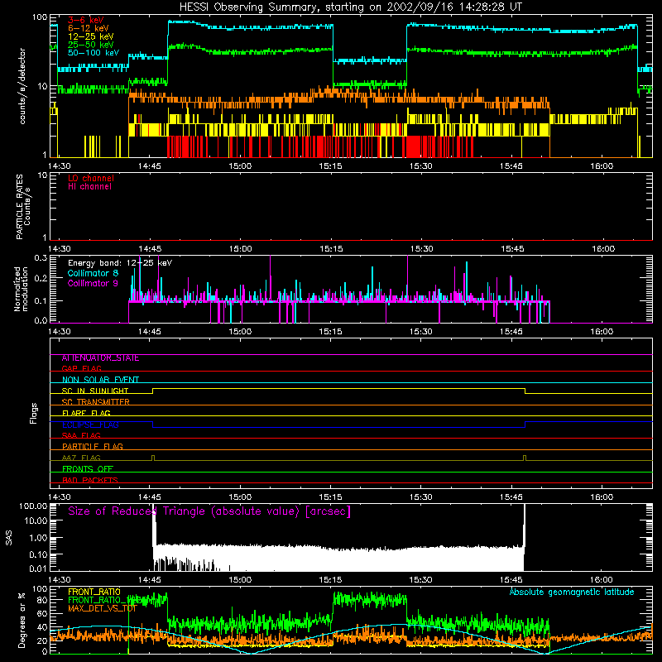Select the Collimator 9 legend label

coord(93,283)
